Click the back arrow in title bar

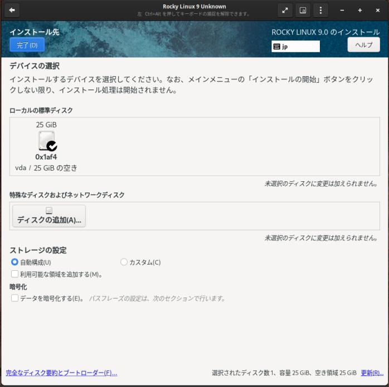tap(12, 10)
